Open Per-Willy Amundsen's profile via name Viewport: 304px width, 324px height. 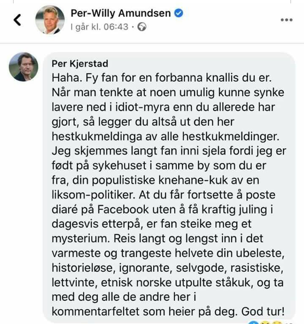click(121, 13)
